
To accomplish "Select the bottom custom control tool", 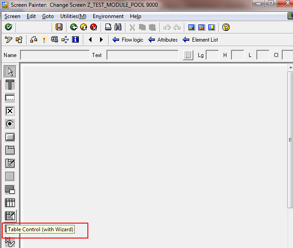I will pos(10,242).
